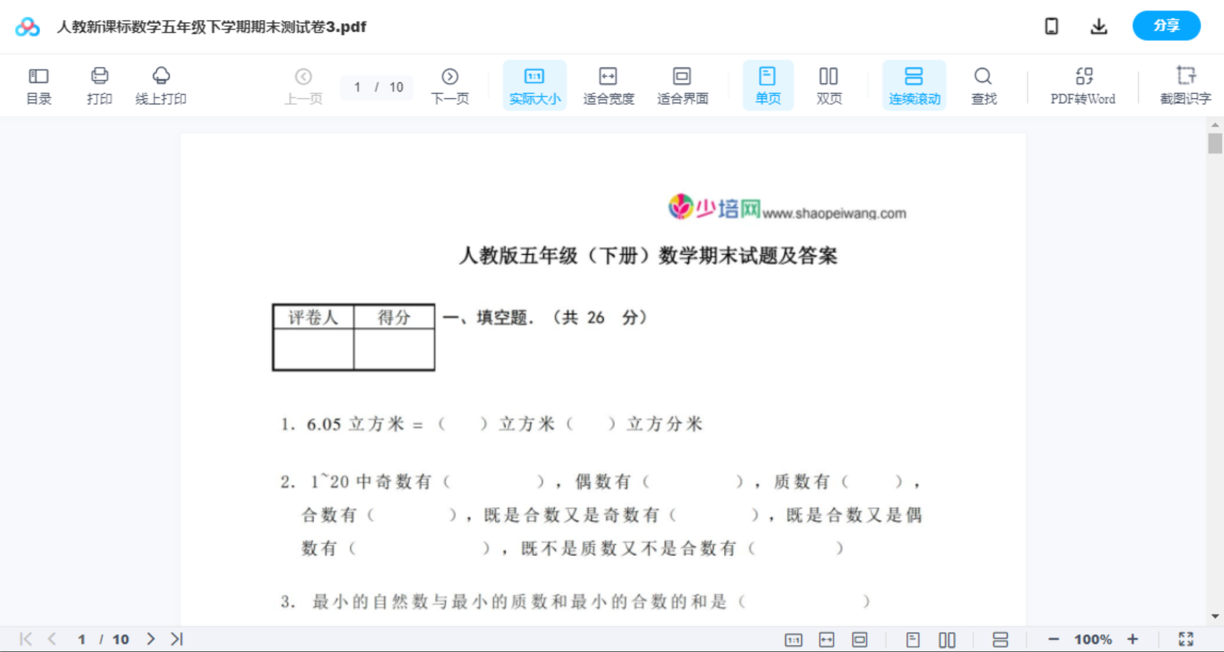Viewport: 1224px width, 652px height.
Task: Increase zoom with the plus control
Action: 1133,638
